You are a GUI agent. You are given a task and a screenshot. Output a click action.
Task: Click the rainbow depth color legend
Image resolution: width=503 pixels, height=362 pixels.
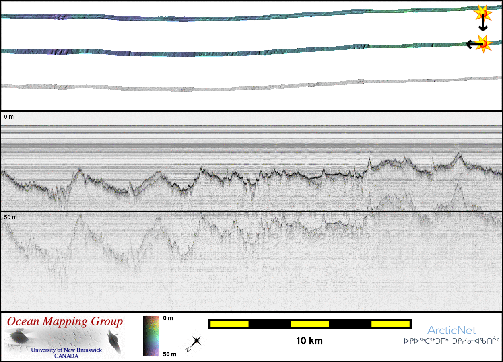tap(151, 336)
